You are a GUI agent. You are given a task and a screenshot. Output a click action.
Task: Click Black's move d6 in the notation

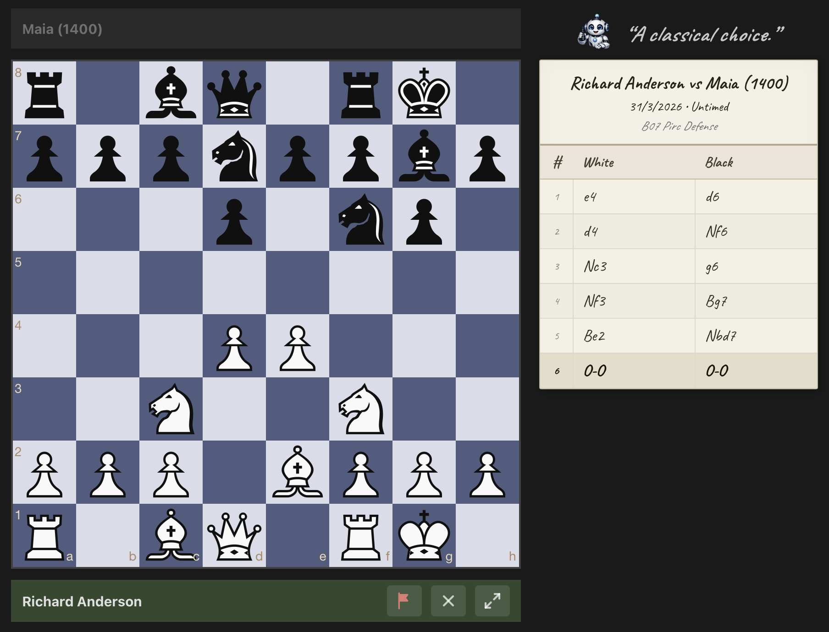click(712, 196)
